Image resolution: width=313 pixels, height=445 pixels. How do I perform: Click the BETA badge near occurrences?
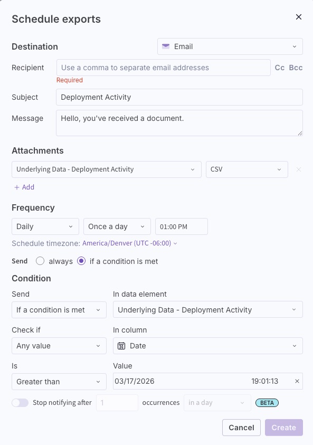(x=267, y=402)
